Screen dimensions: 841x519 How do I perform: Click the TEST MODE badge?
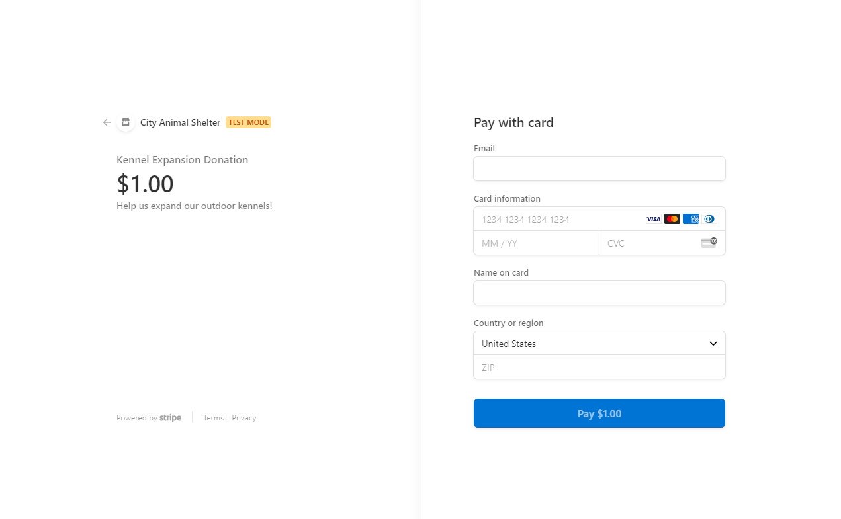pos(248,122)
